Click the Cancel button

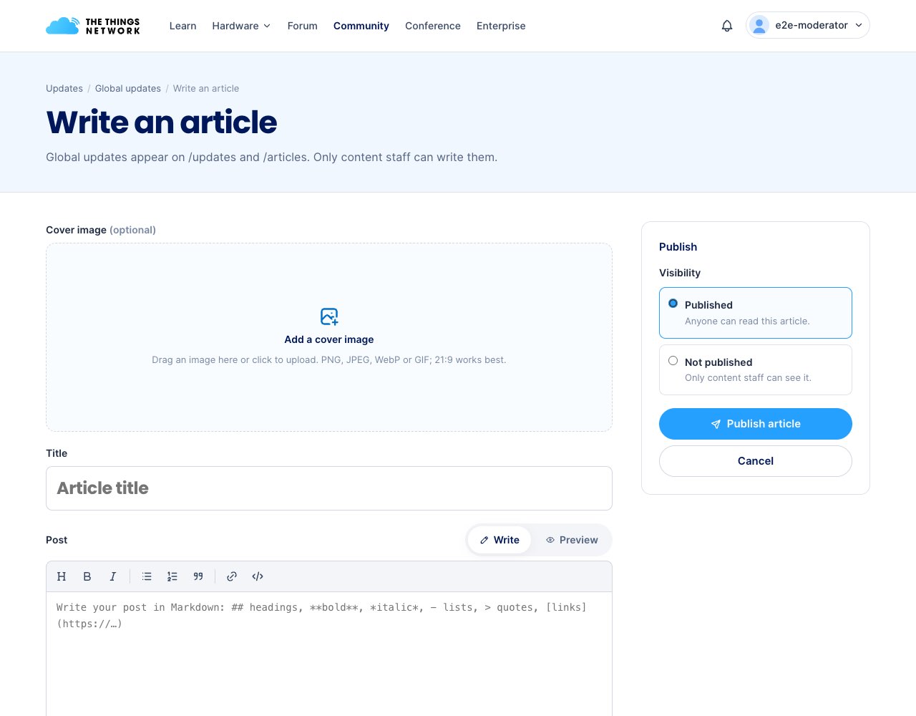756,461
